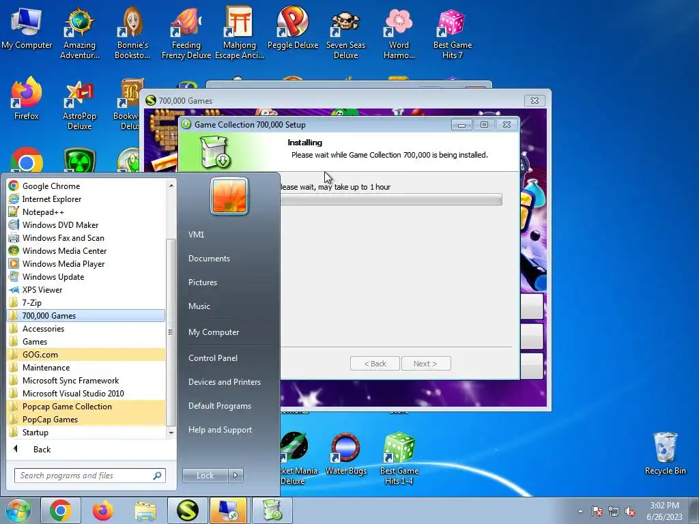Open Default Programs link
This screenshot has width=699, height=524.
220,406
